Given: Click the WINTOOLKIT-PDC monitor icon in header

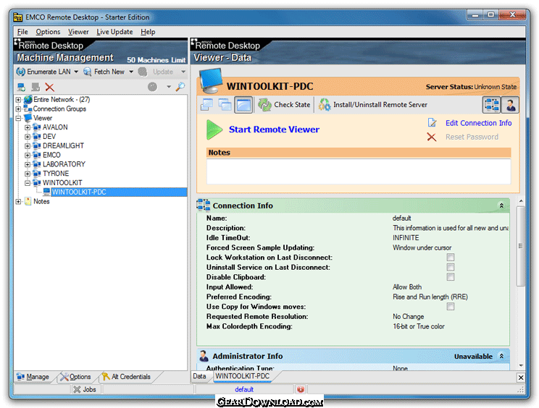Looking at the screenshot, I should pos(211,81).
